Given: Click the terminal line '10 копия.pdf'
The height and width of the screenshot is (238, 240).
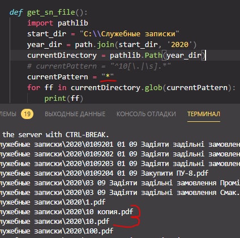Looking at the screenshot, I should pyautogui.click(x=67, y=212).
